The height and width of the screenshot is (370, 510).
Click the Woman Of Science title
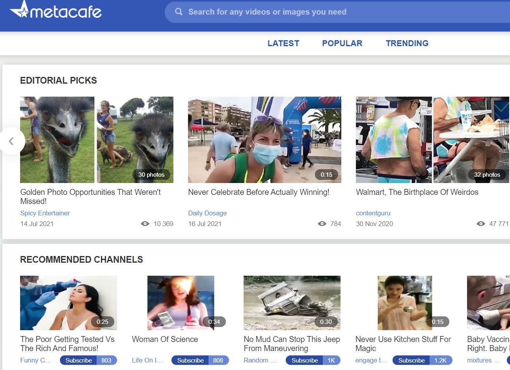tap(165, 339)
